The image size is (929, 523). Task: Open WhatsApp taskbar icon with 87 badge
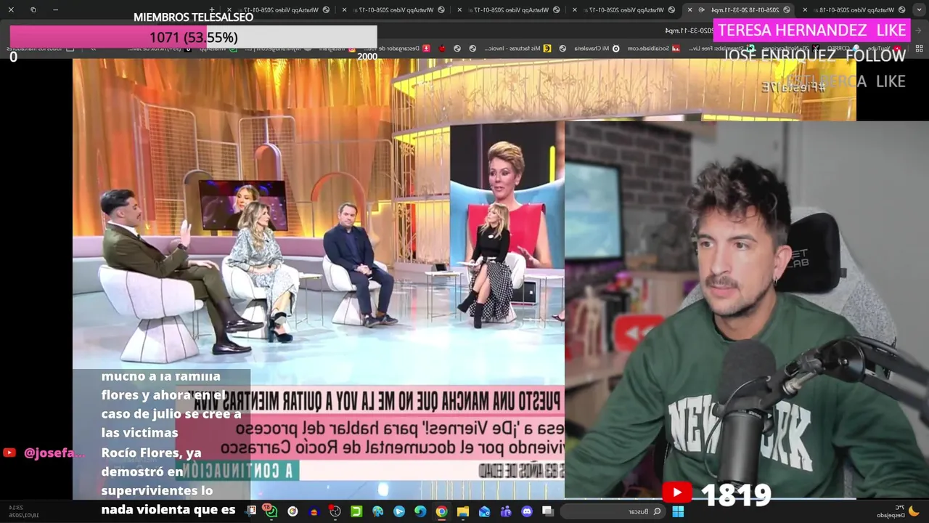point(270,511)
